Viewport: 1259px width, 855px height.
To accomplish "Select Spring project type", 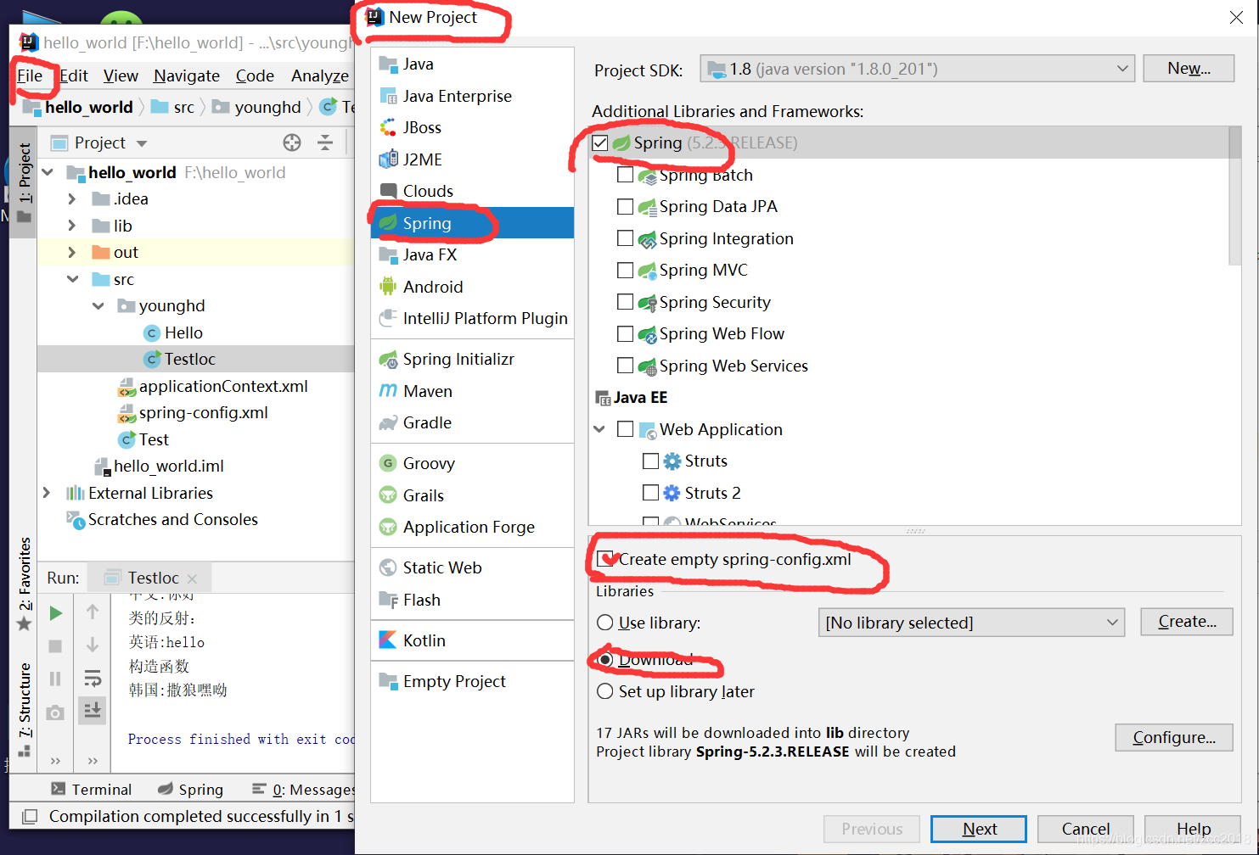I will click(x=472, y=223).
